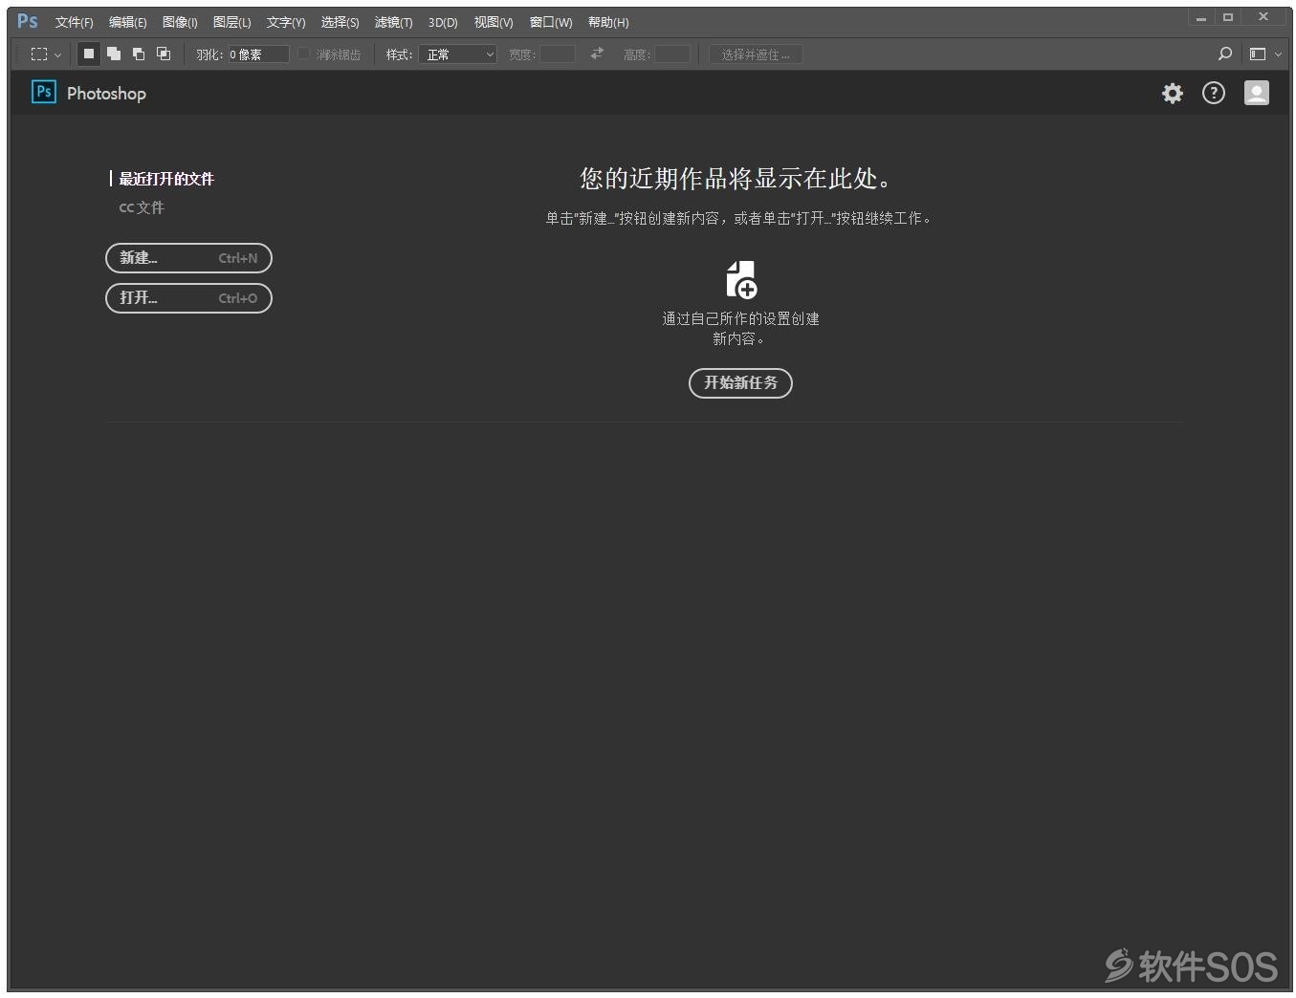The image size is (1296, 998).
Task: Open the 选择(S) menu
Action: [340, 22]
